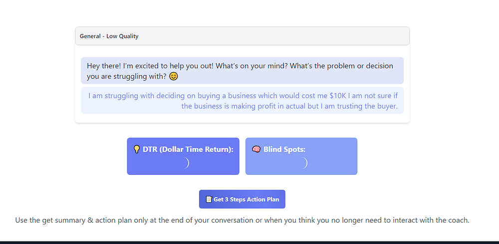
Task: Open the General - Low Quality selector bar
Action: pos(242,36)
